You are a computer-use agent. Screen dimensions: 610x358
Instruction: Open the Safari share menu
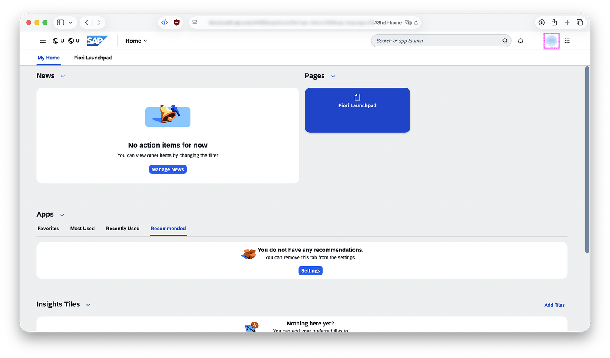tap(554, 22)
